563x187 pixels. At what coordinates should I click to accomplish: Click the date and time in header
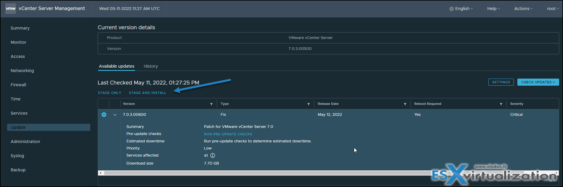pyautogui.click(x=129, y=9)
